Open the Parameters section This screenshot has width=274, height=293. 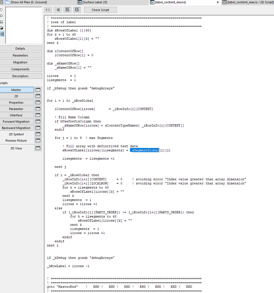pyautogui.click(x=20, y=56)
